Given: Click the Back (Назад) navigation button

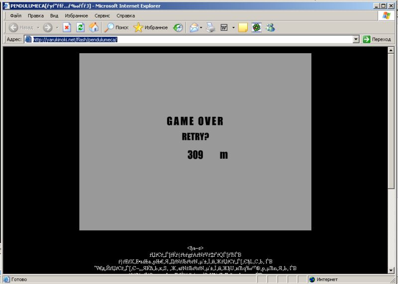Looking at the screenshot, I should 20,28.
